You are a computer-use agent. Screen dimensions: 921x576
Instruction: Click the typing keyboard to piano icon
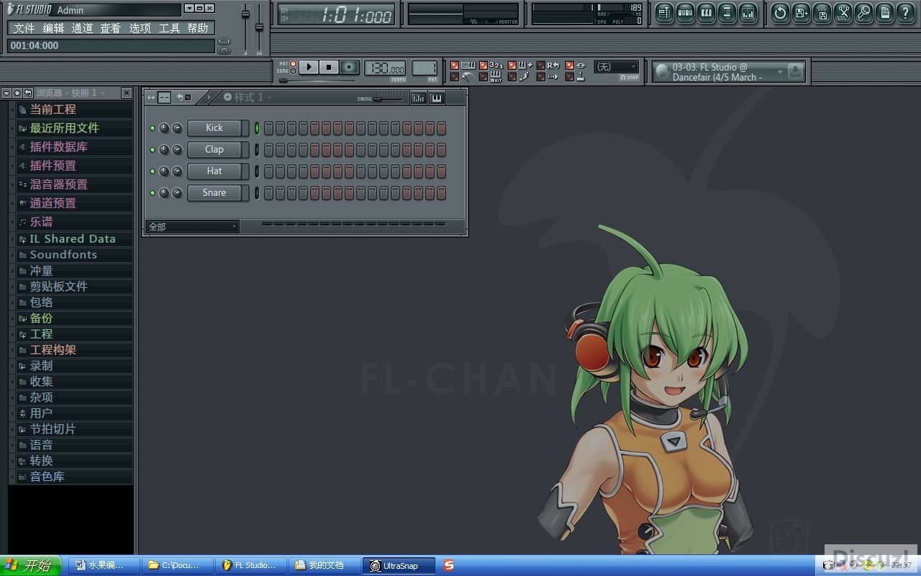coord(468,66)
